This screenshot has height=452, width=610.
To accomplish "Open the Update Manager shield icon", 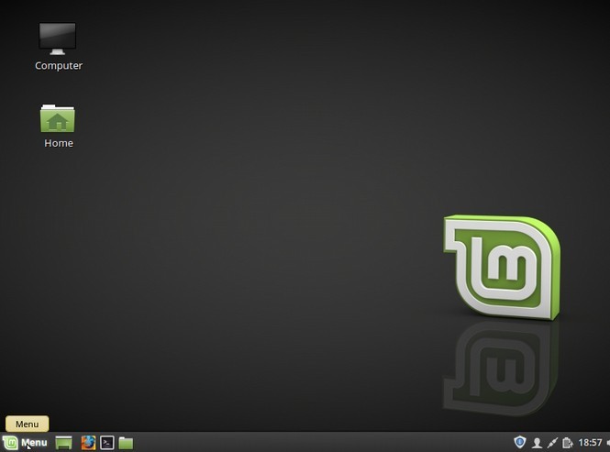I will coord(520,442).
